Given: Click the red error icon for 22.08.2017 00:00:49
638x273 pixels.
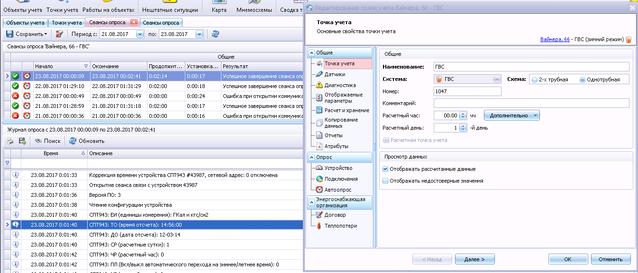Looking at the screenshot, I should click(16, 96).
